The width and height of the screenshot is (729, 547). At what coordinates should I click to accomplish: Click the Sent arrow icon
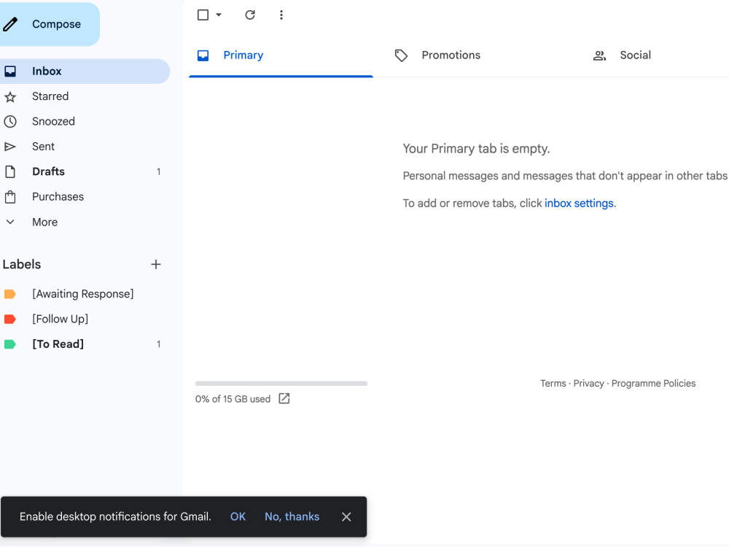point(10,147)
